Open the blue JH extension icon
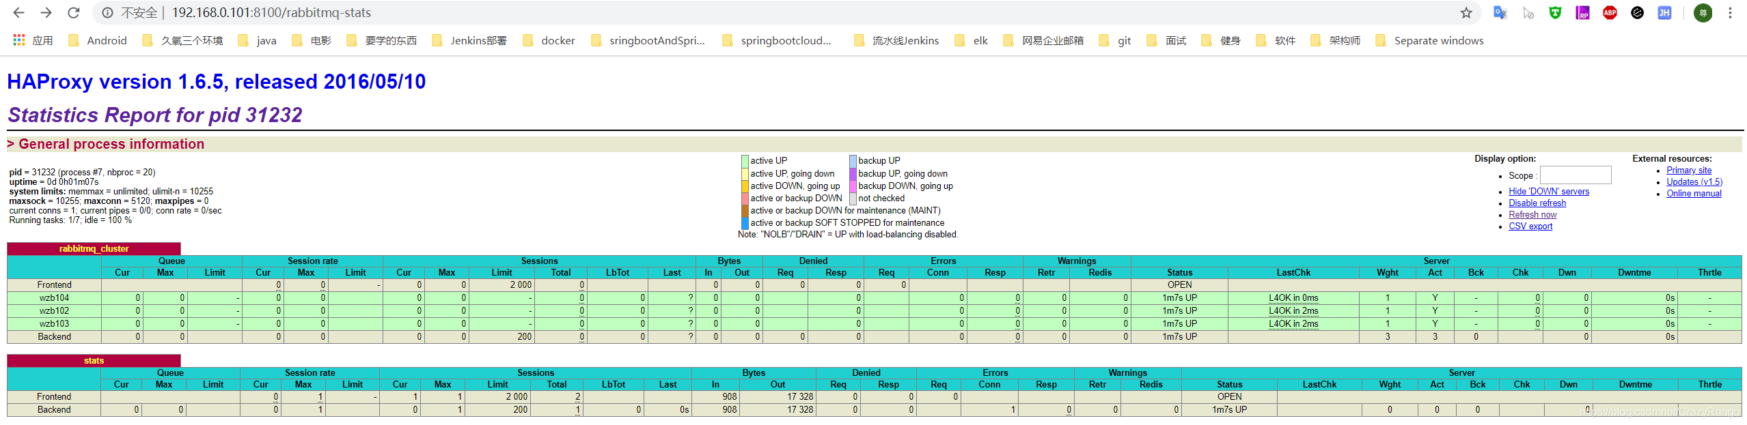The image size is (1747, 425). pyautogui.click(x=1664, y=12)
